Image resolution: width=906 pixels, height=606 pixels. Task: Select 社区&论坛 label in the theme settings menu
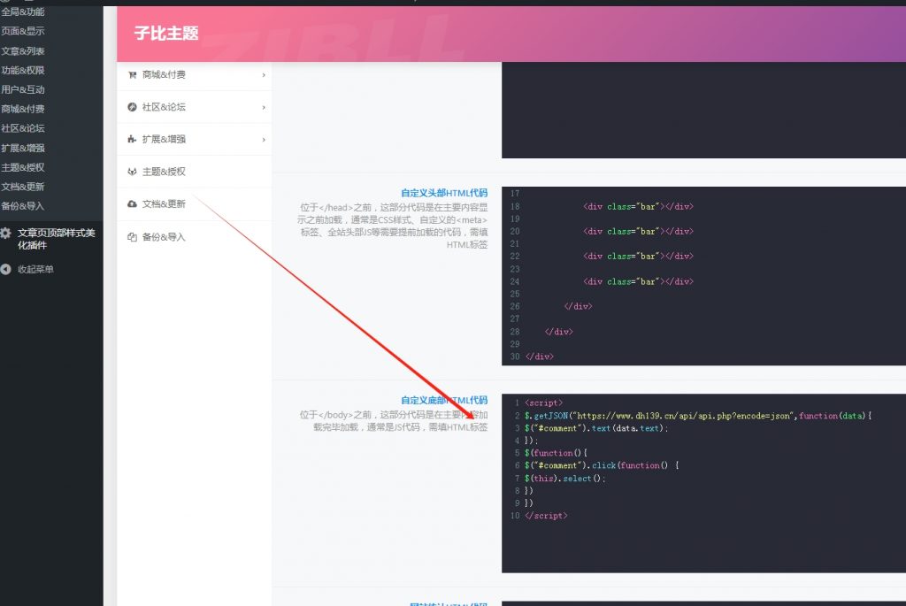coord(164,107)
